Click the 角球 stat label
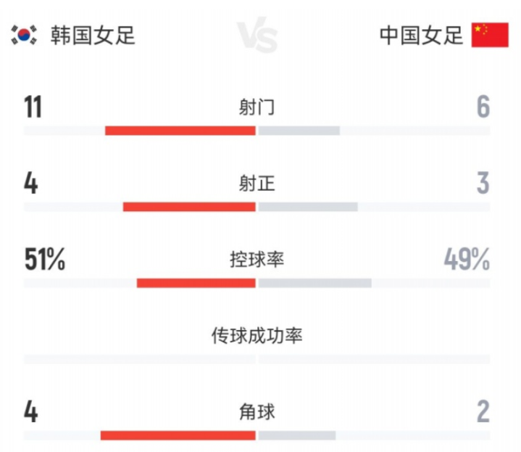This screenshot has height=452, width=521. (x=257, y=412)
